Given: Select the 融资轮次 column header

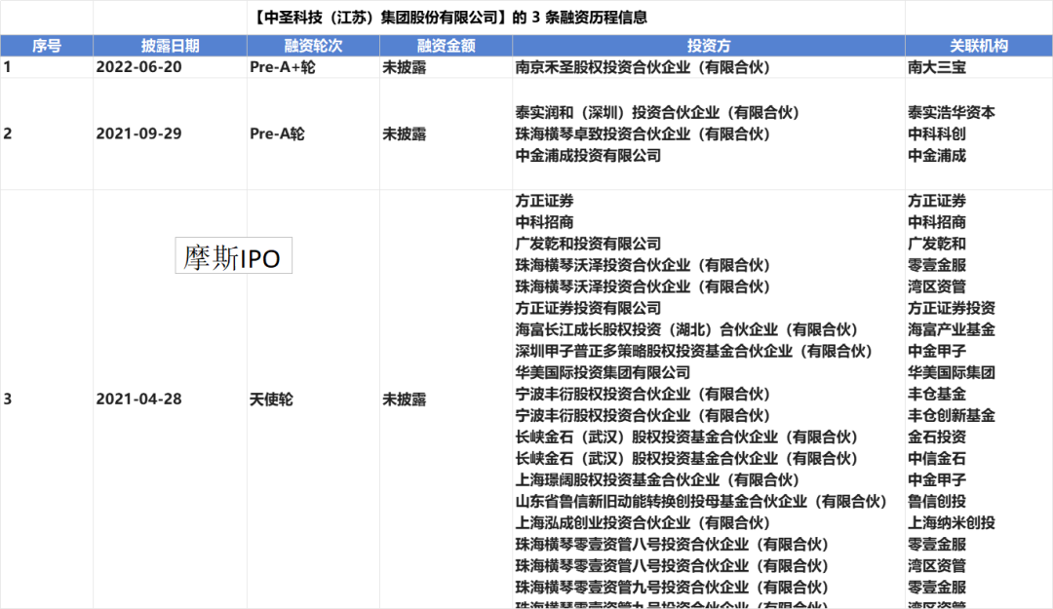Looking at the screenshot, I should (x=313, y=46).
